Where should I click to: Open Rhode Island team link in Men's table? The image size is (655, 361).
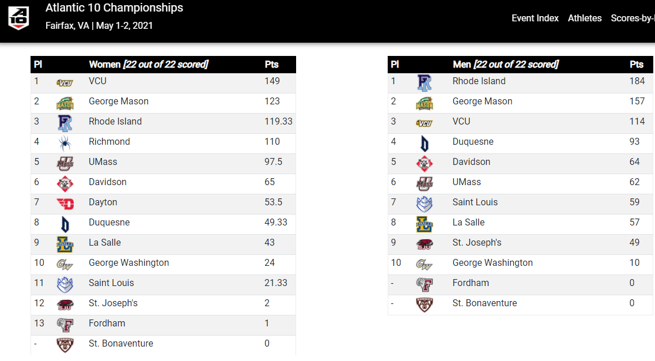click(x=479, y=81)
